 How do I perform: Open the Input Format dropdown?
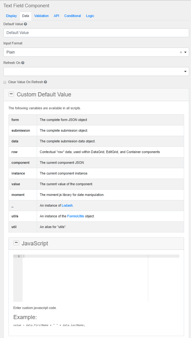pos(185,52)
